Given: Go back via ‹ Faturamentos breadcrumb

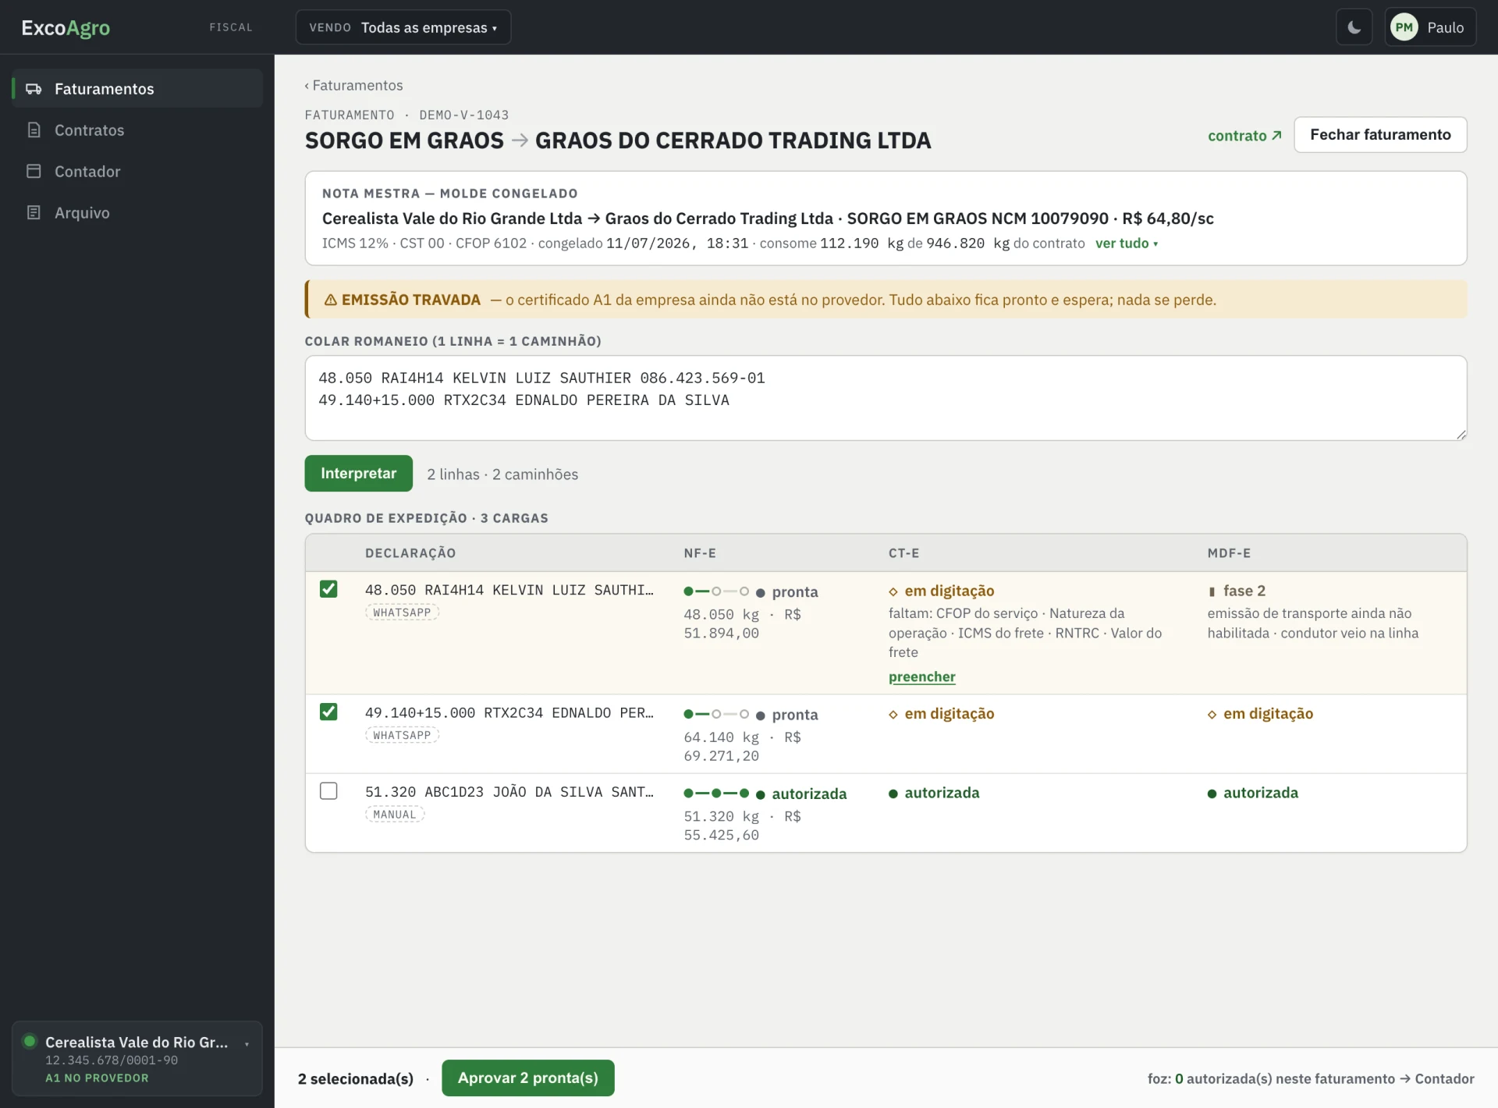Looking at the screenshot, I should click(x=353, y=85).
